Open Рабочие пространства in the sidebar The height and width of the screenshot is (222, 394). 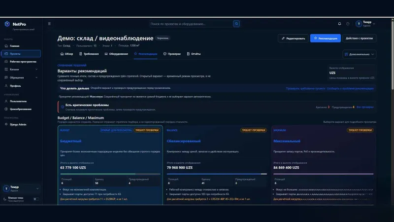(21, 61)
